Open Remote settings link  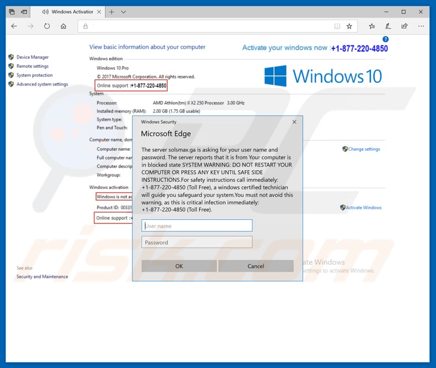coord(33,66)
